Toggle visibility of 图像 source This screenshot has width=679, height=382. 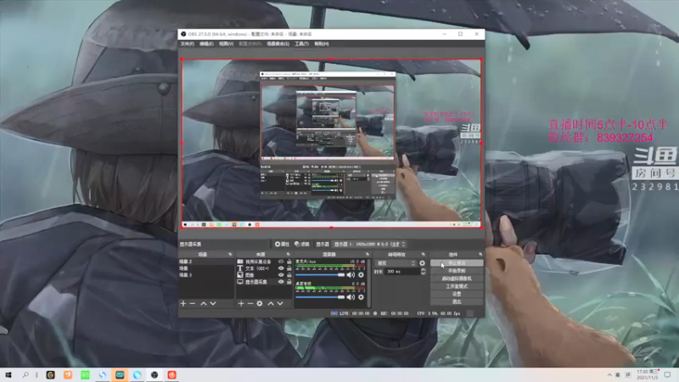(x=281, y=275)
